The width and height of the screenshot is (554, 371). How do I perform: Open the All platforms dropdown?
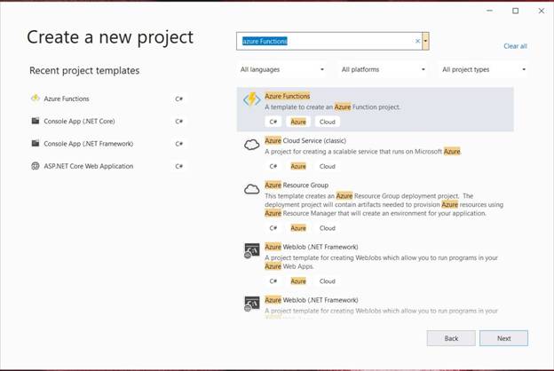click(383, 69)
